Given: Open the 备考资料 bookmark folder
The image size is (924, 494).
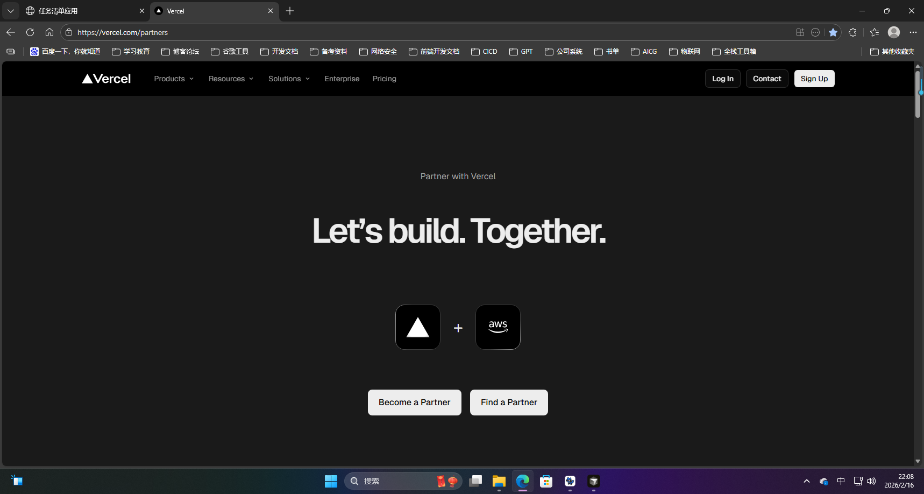Looking at the screenshot, I should tap(329, 52).
